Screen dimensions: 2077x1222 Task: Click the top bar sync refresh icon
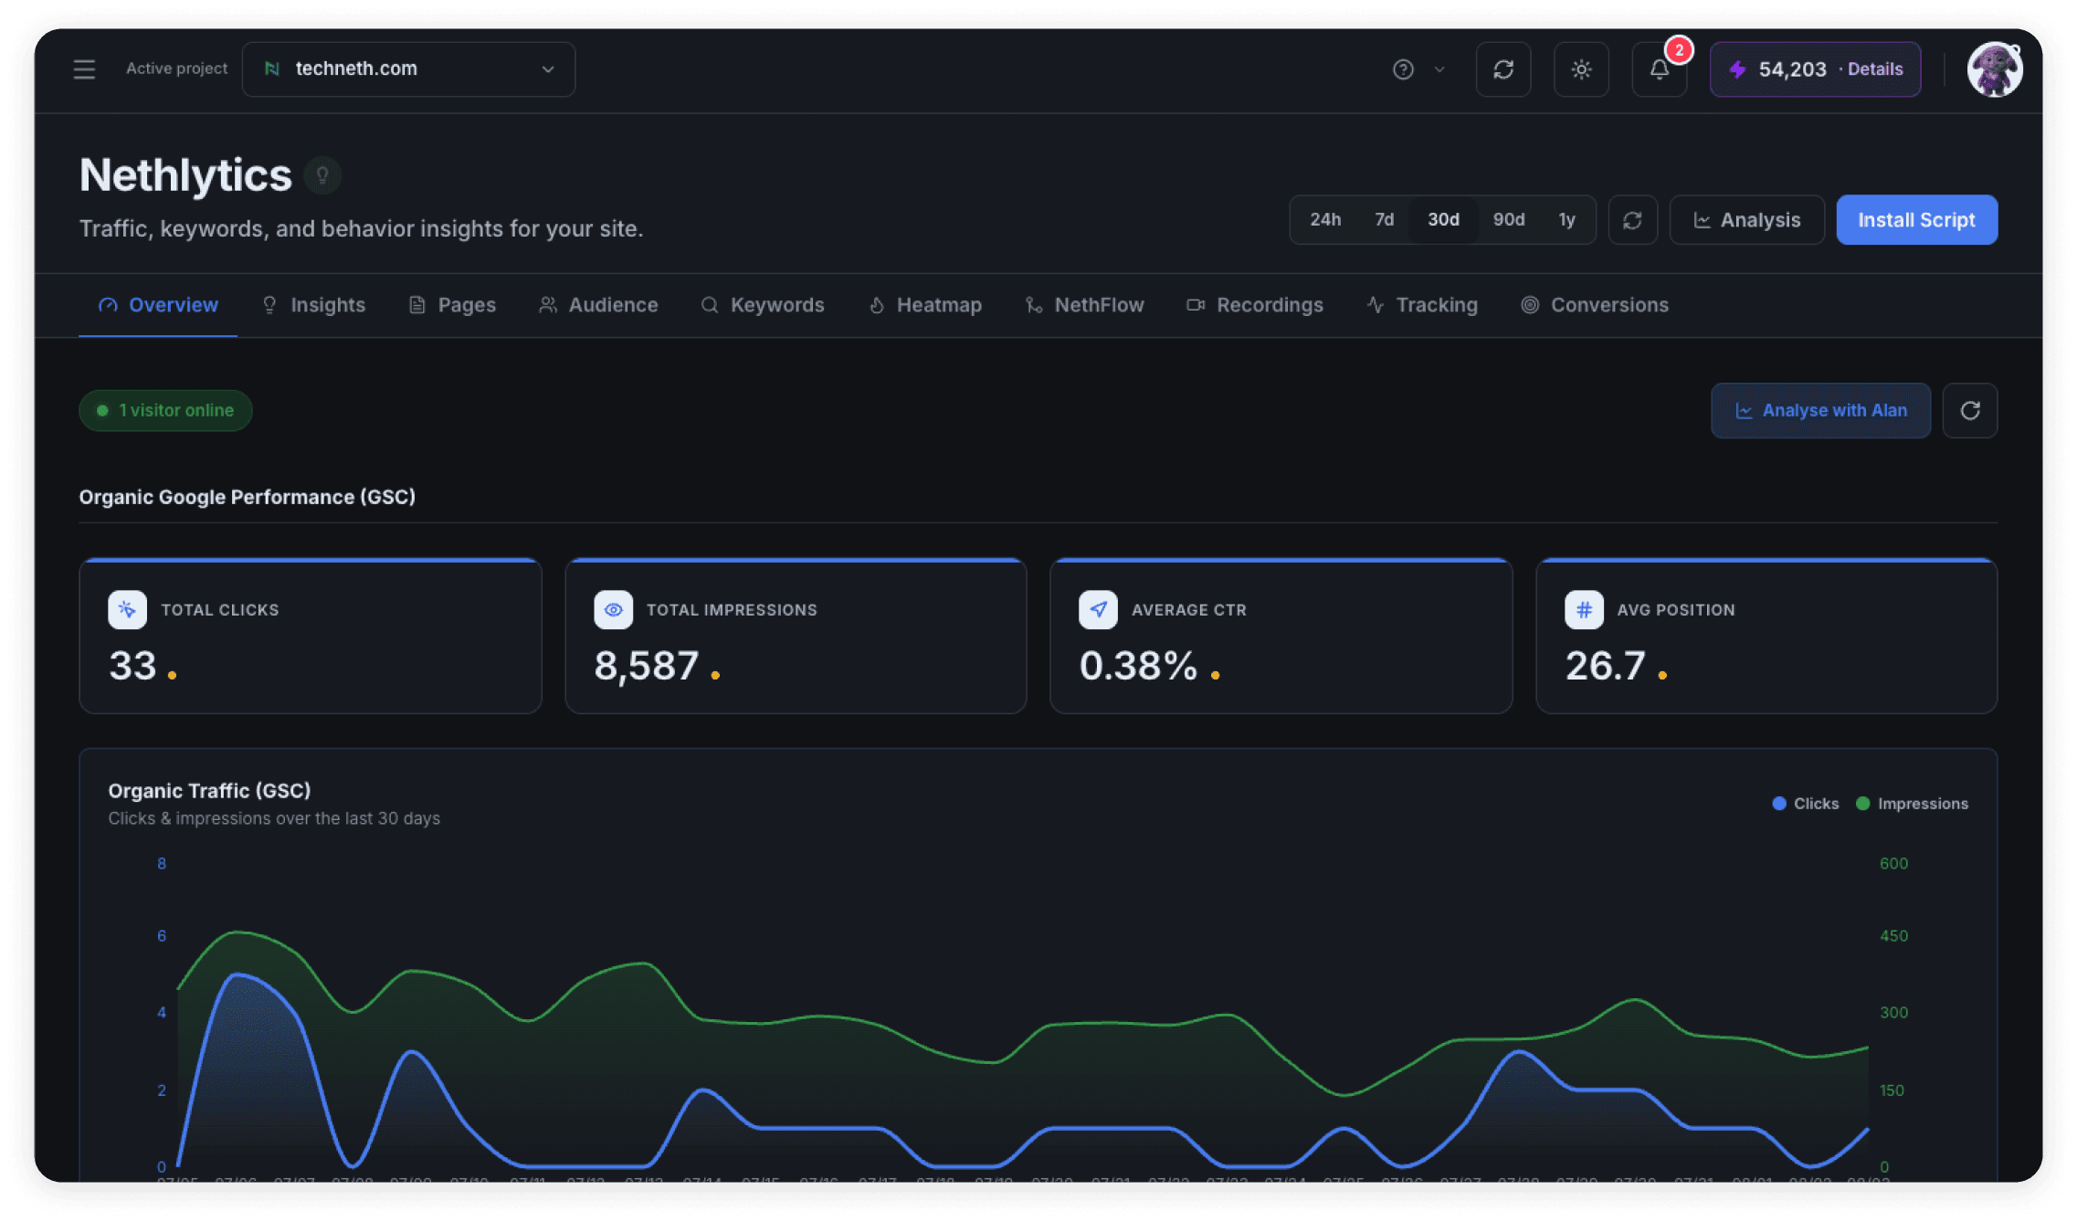1503,69
